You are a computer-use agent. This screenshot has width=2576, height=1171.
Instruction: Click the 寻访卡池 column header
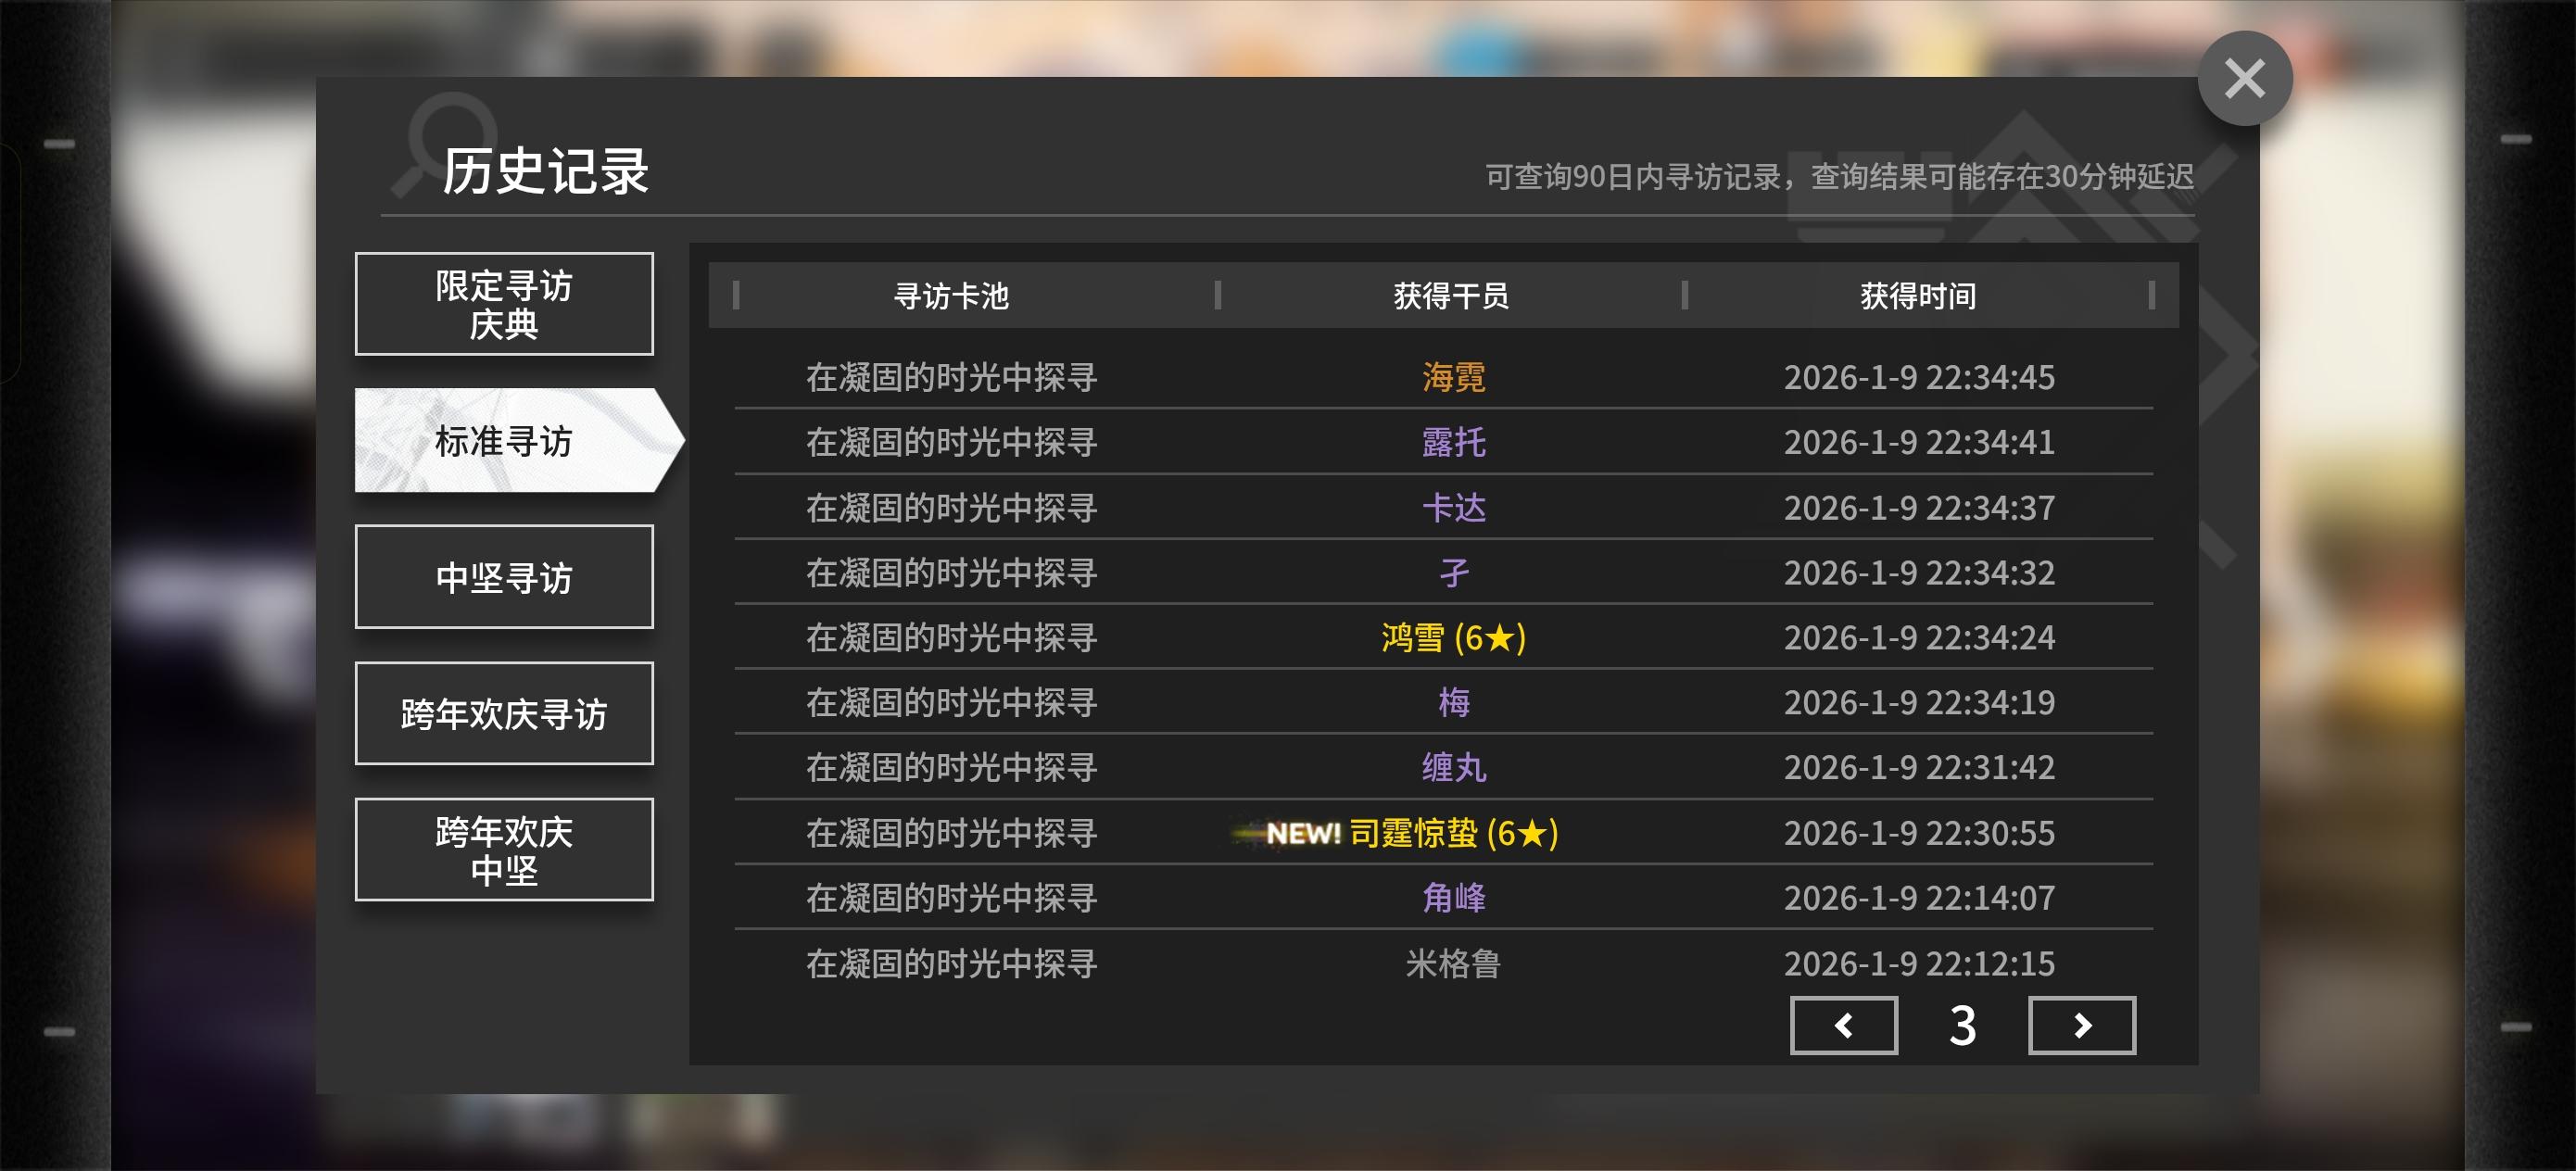pyautogui.click(x=951, y=296)
